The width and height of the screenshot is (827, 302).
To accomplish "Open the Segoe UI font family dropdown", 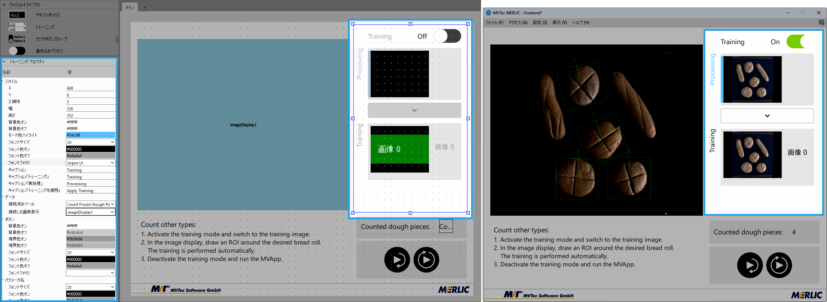I will [x=91, y=163].
